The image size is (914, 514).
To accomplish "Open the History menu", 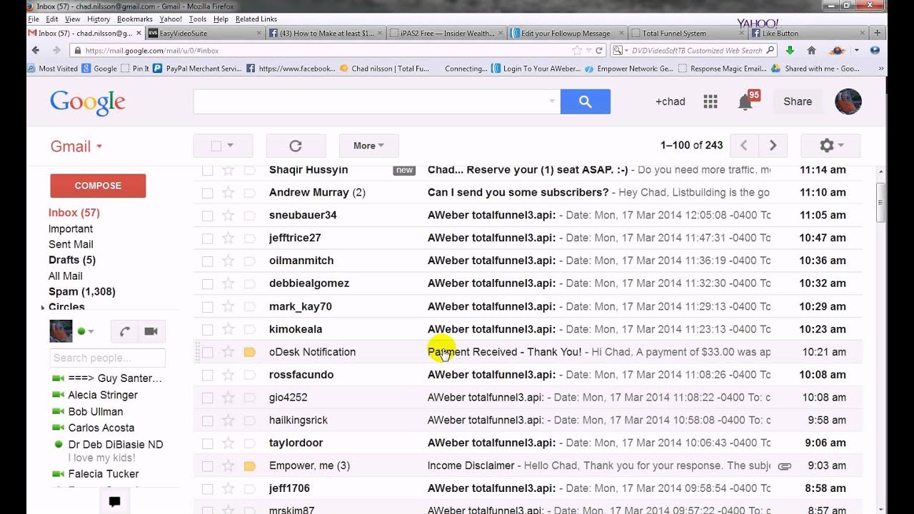I will point(99,19).
